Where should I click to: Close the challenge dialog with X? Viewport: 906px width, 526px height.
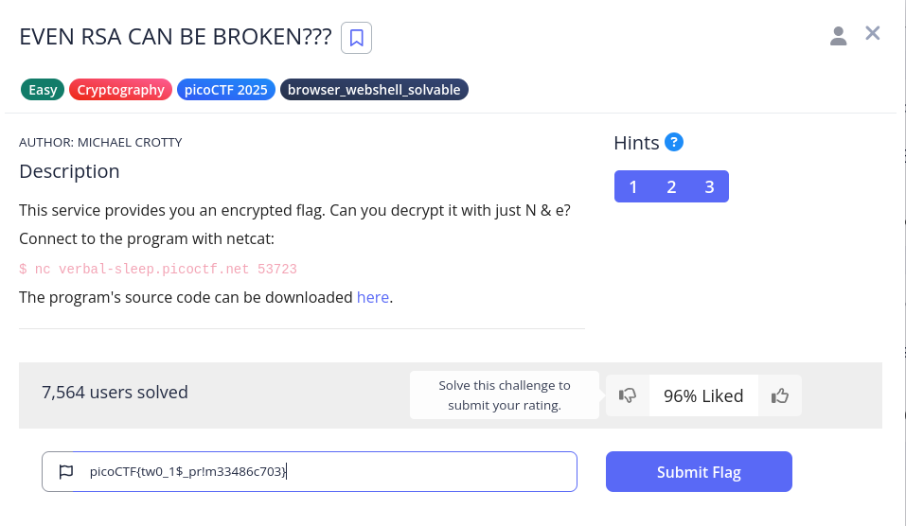(x=873, y=34)
